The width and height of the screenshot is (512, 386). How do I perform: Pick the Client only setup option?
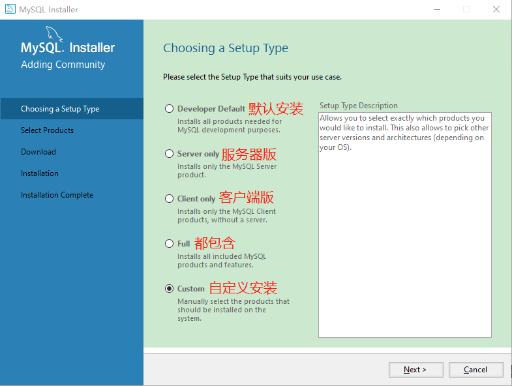[169, 199]
